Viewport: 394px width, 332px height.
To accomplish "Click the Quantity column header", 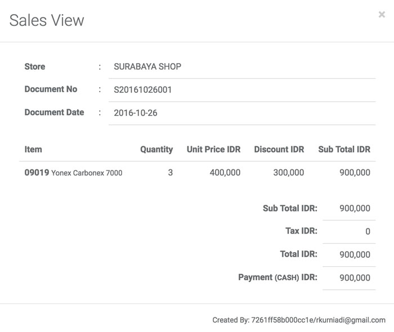I will 156,150.
